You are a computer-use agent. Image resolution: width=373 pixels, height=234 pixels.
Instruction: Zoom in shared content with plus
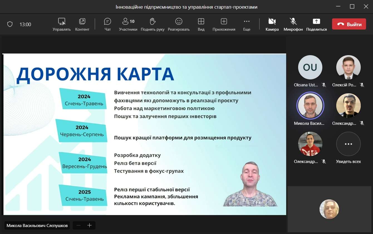click(x=89, y=225)
